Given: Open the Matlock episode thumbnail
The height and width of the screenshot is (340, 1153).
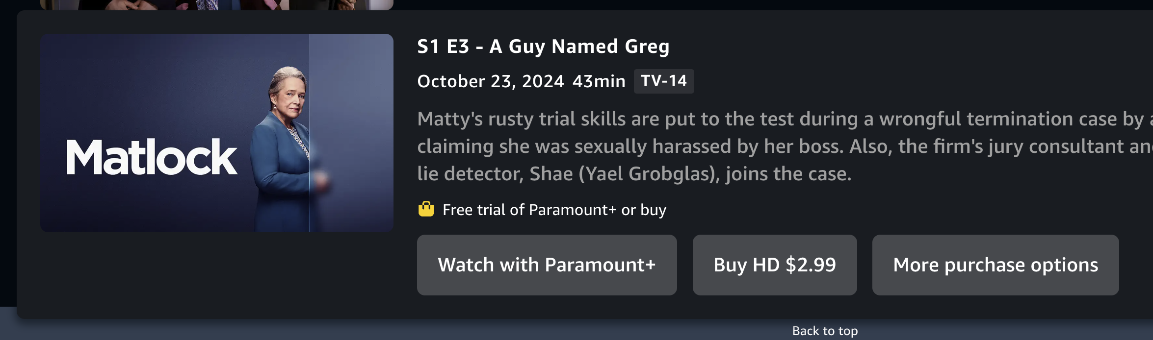Looking at the screenshot, I should point(216,133).
